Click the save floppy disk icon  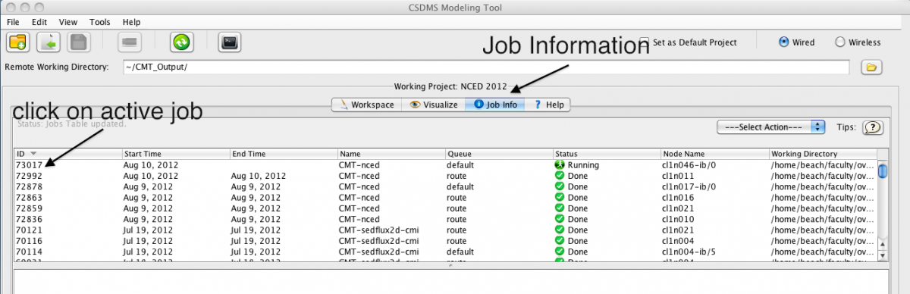(77, 42)
